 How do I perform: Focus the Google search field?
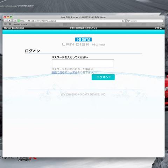[145, 21]
